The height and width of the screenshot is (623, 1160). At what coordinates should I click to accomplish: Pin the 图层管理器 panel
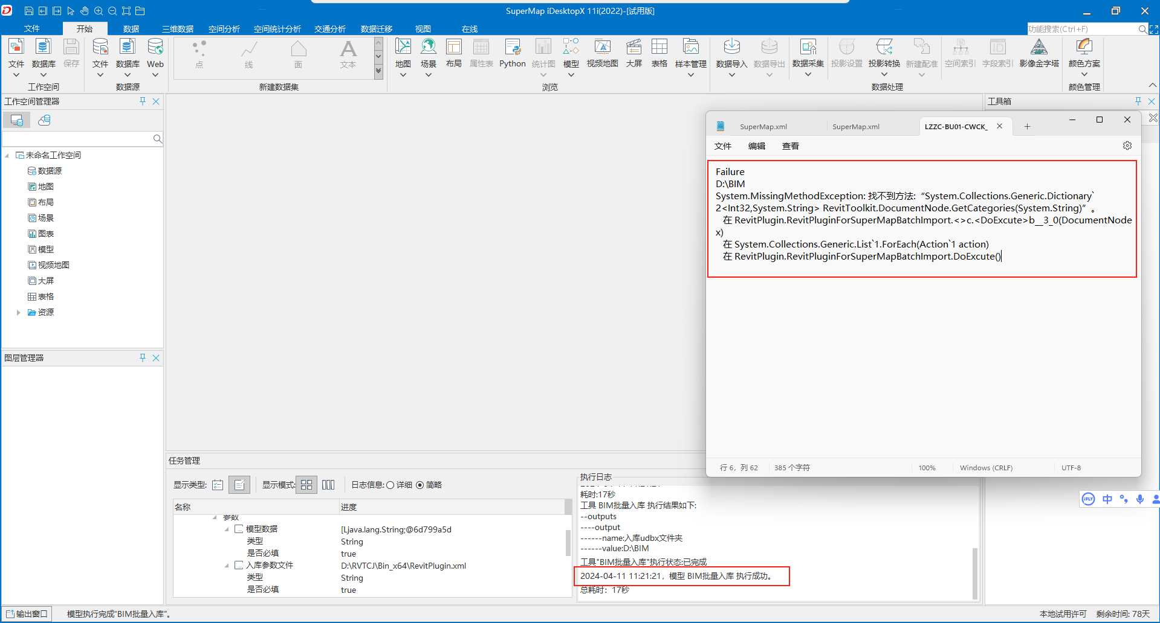click(143, 358)
